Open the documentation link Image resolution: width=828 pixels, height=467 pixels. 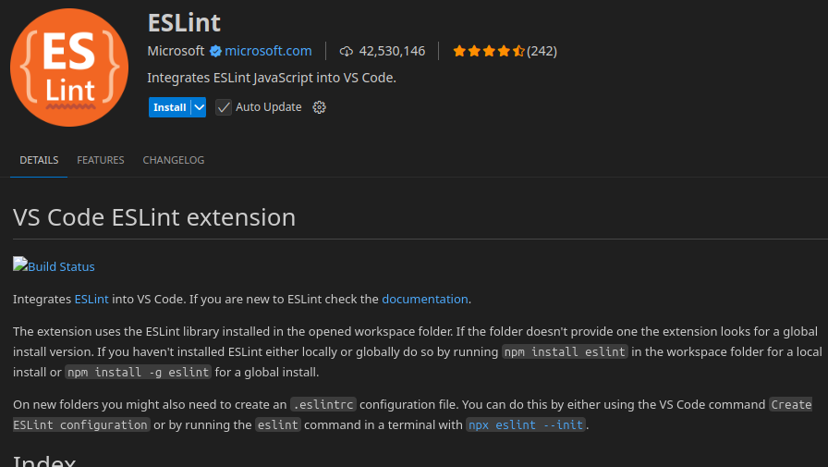click(425, 299)
